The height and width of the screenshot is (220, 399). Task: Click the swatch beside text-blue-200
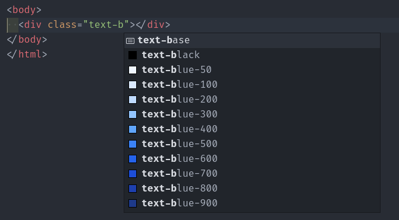[x=133, y=100]
